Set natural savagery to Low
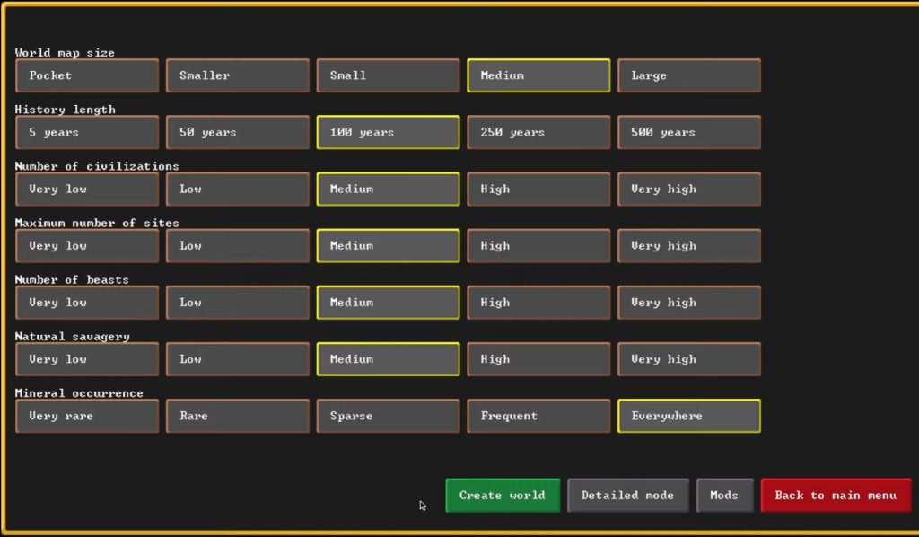 [237, 359]
